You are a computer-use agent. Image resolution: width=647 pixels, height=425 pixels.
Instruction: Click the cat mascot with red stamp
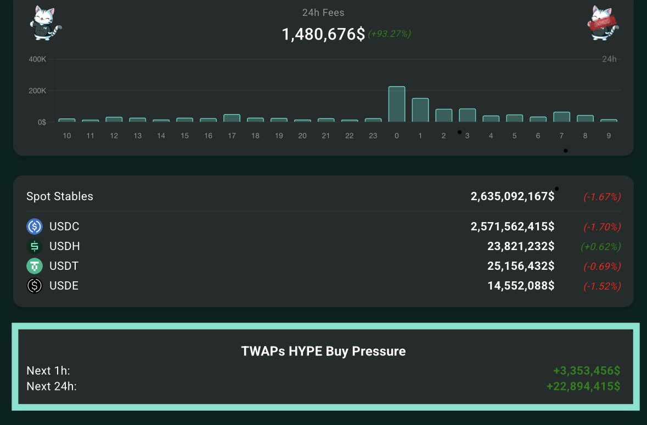603,23
